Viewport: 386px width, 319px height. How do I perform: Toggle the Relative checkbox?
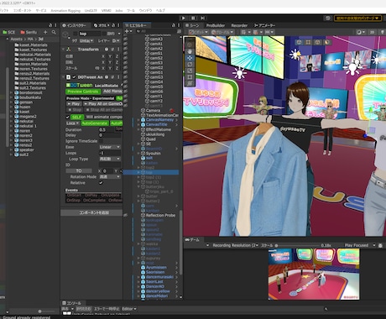[x=101, y=183]
